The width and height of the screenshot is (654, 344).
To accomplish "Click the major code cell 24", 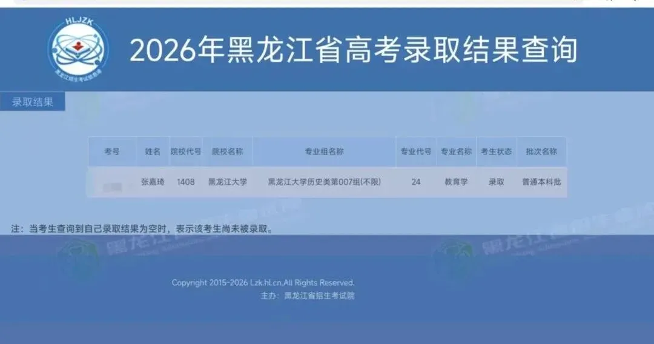I will tap(416, 182).
